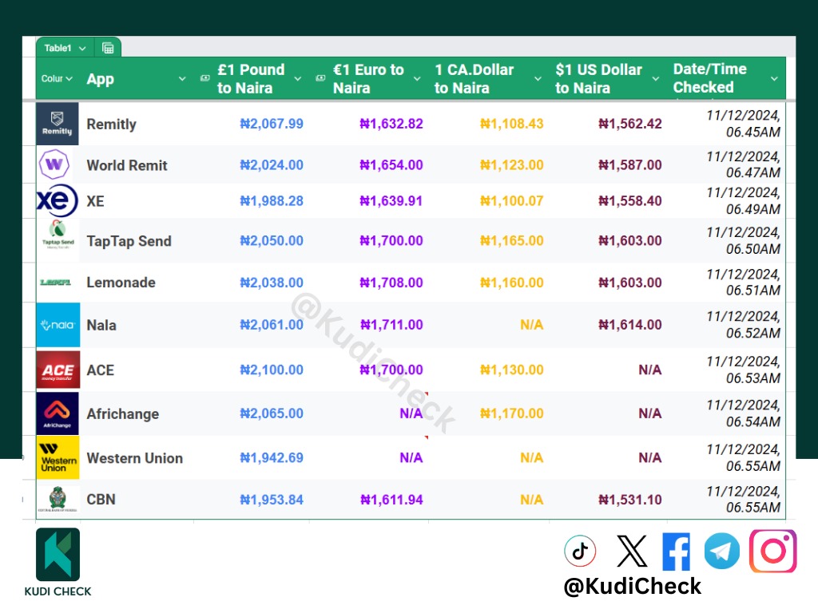
Task: Click the XE logo
Action: (58, 200)
